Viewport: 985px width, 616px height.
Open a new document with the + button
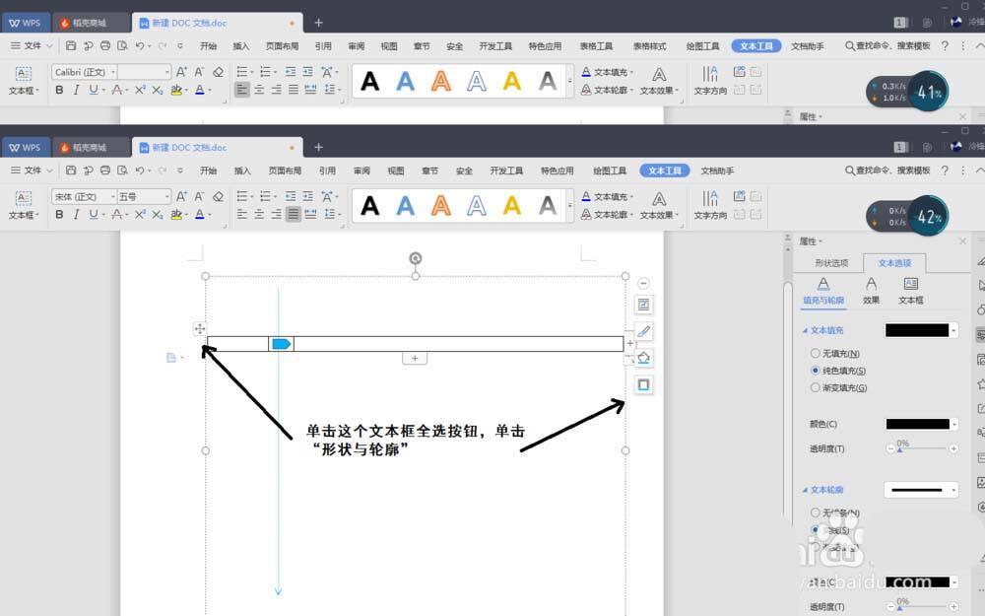pos(317,147)
